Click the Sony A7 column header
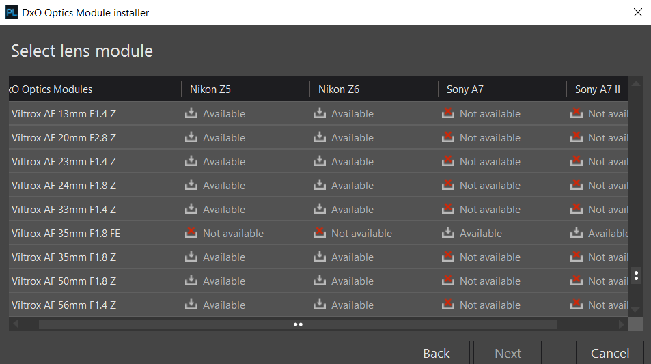Image resolution: width=651 pixels, height=364 pixels. [502, 89]
